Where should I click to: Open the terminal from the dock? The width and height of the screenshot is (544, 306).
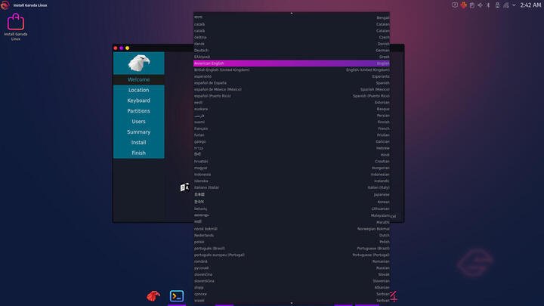click(x=177, y=296)
